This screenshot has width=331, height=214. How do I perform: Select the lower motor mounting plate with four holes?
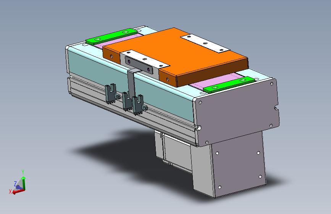[239, 165]
